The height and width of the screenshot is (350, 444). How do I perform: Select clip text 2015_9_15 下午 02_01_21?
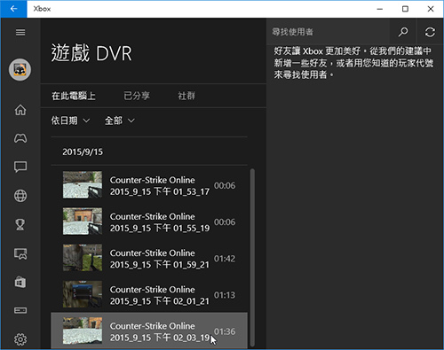tap(160, 301)
